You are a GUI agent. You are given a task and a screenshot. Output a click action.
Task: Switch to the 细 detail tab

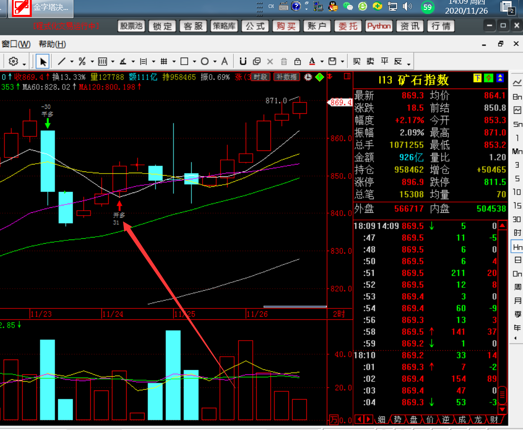(x=382, y=419)
